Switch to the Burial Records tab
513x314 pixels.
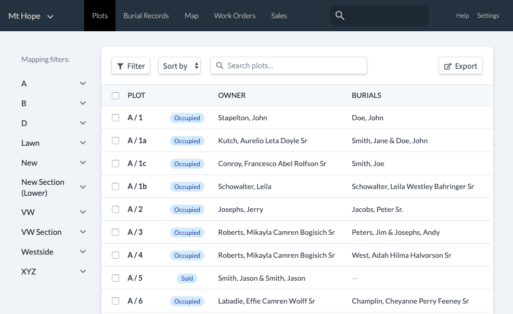146,16
